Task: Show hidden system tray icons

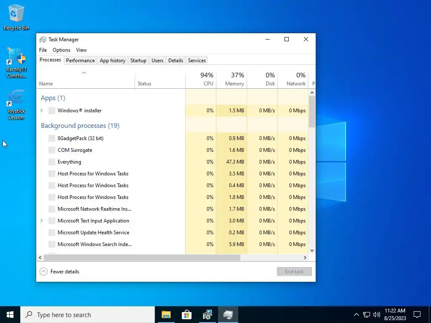Action: [356, 315]
